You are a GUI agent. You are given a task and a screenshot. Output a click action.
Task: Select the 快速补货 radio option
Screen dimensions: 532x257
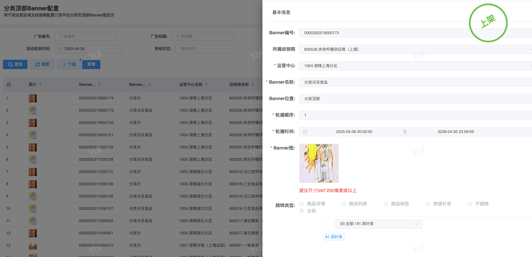(428, 204)
